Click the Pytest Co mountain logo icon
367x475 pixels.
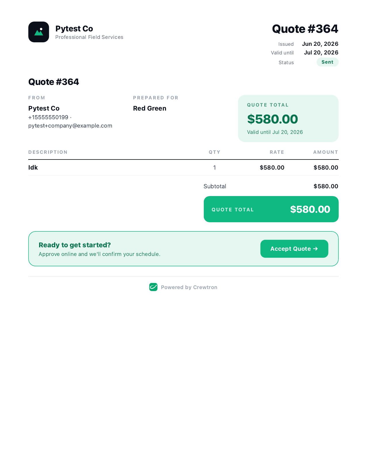(x=39, y=32)
